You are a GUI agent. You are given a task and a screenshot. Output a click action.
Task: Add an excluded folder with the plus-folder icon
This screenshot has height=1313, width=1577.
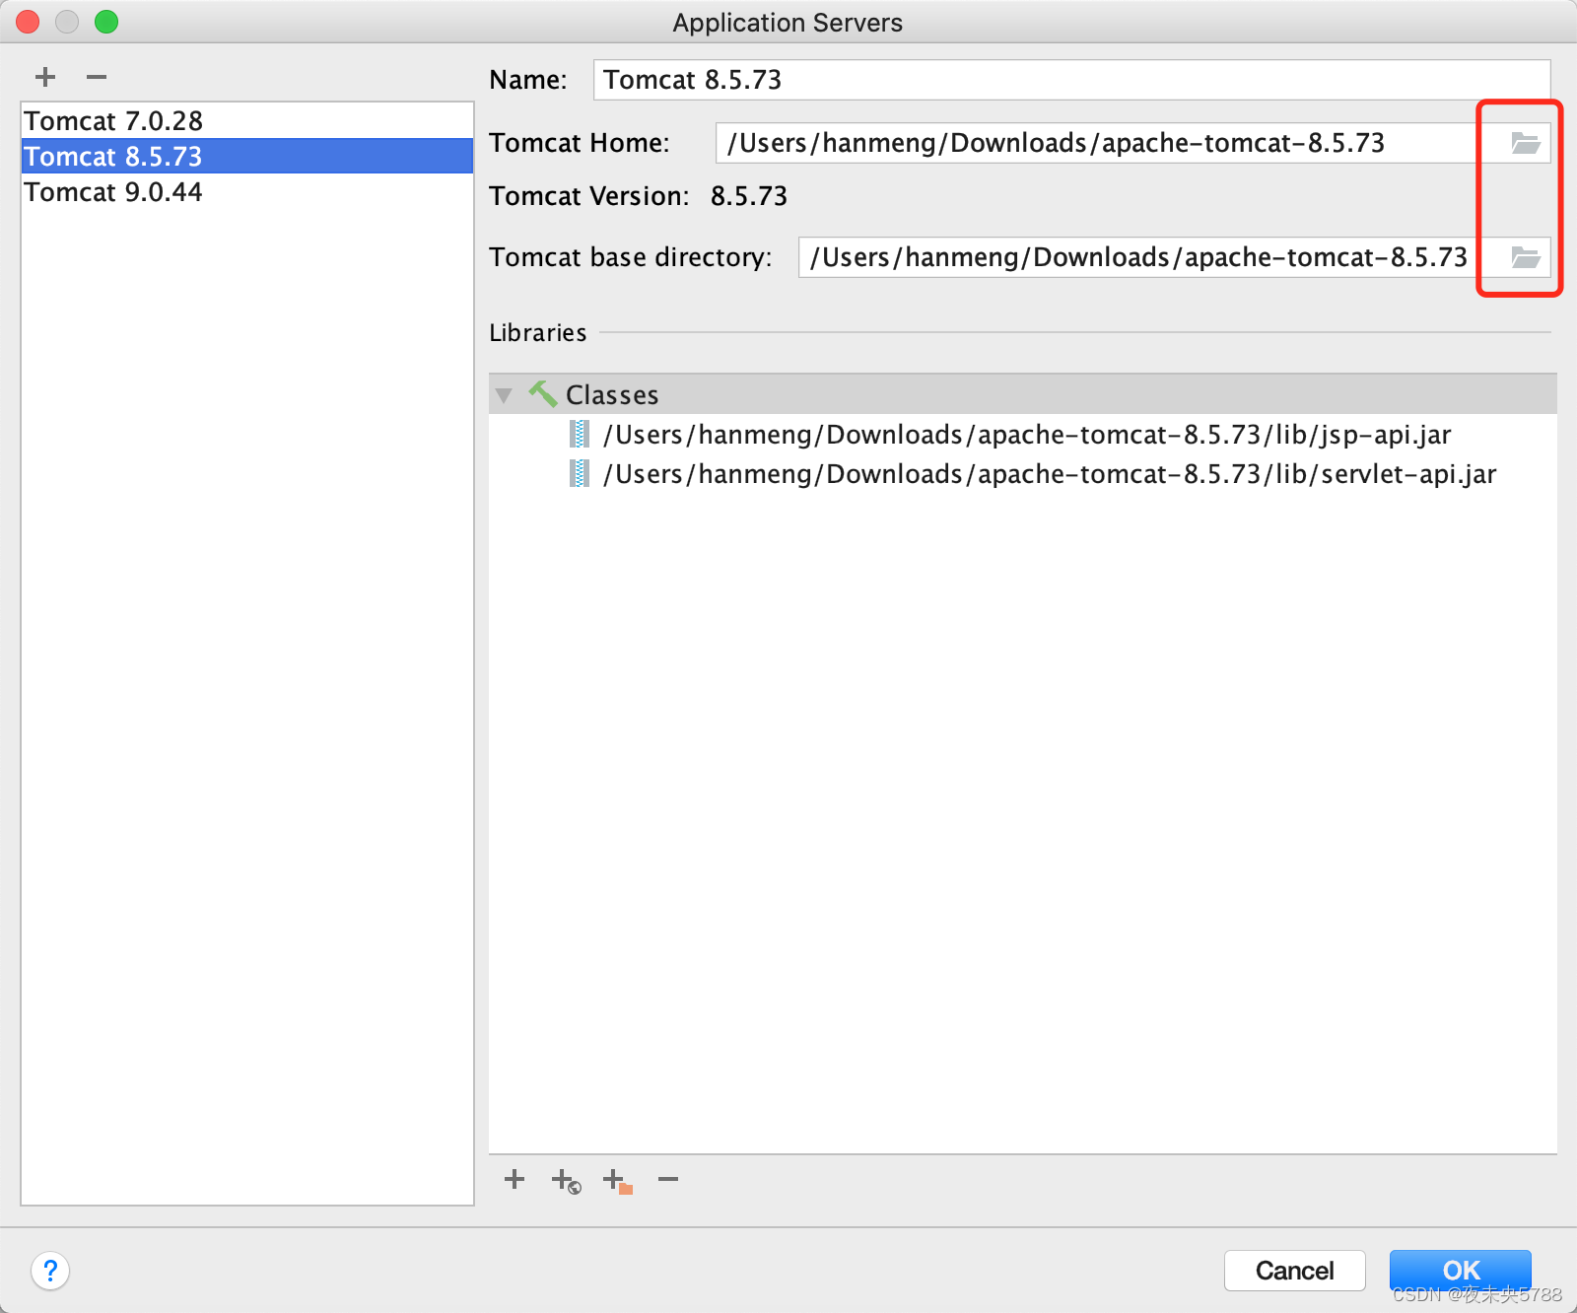pos(618,1180)
